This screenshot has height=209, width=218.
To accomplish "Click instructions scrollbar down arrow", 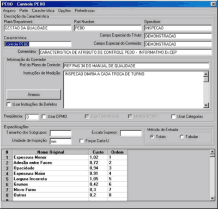I will click(x=206, y=106).
